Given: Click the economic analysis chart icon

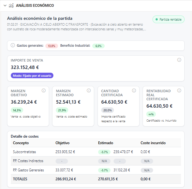Looking at the screenshot, I should (x=11, y=6).
